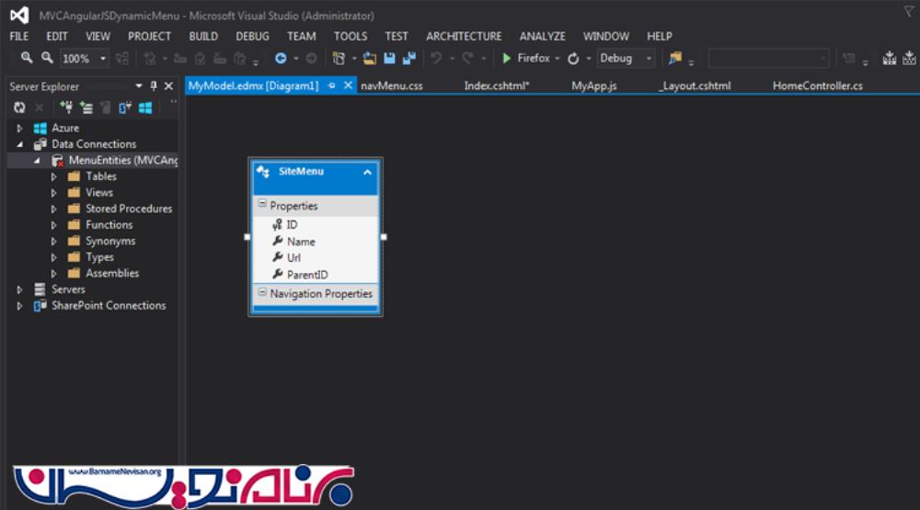Click the Zoom Out magnifier icon

47,58
